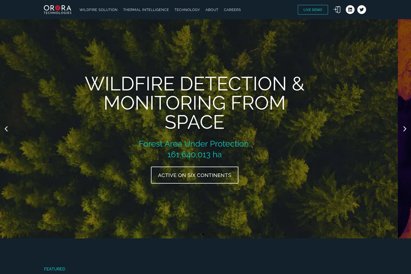
Task: Open the Twitter profile icon
Action: pyautogui.click(x=362, y=10)
